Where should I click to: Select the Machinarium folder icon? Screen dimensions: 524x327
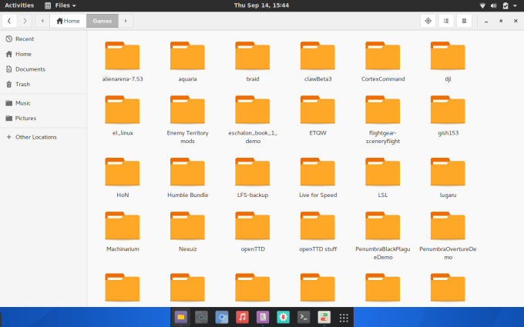(123, 226)
